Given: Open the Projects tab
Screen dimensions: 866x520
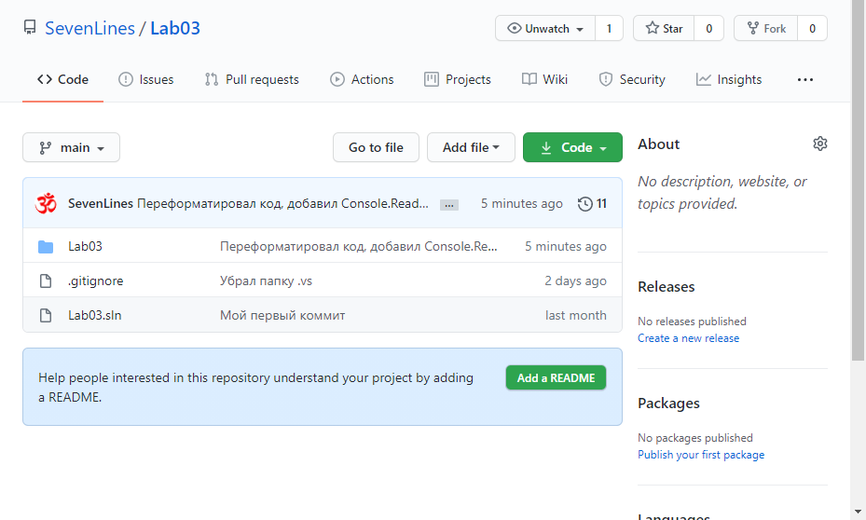Looking at the screenshot, I should (x=458, y=79).
